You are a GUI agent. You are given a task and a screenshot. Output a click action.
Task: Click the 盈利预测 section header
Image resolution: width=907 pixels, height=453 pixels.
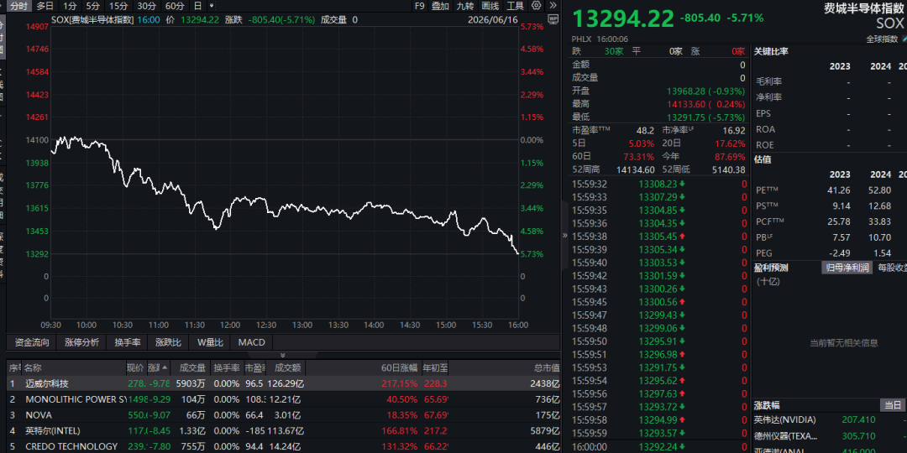pyautogui.click(x=771, y=268)
